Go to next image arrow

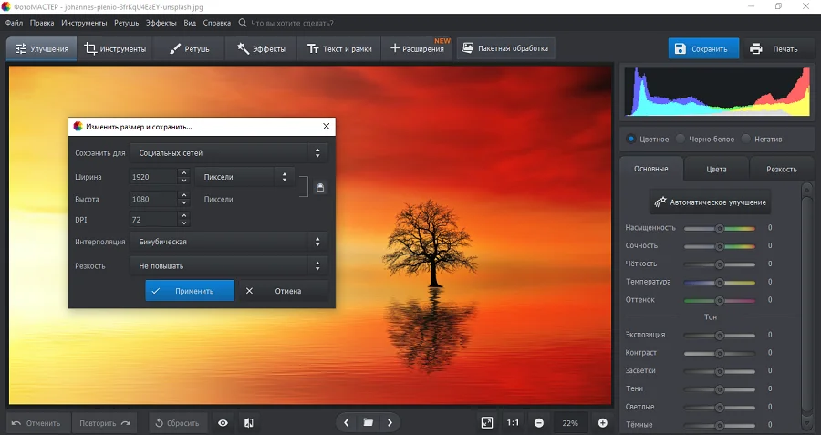[390, 423]
